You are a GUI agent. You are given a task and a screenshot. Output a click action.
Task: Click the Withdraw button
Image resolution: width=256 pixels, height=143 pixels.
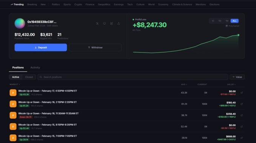[x=95, y=47]
